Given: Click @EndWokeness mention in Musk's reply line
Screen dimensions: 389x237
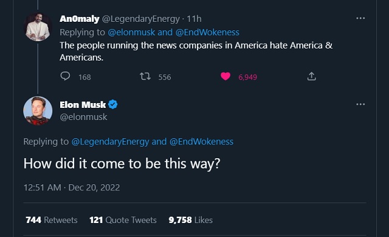Looking at the screenshot, I should click(201, 142).
